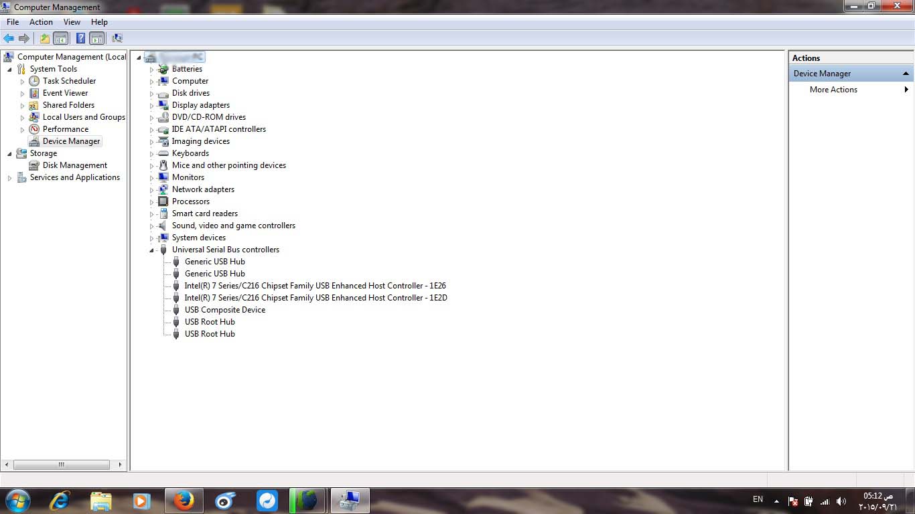
Task: Select IDE ATA/ATAPI controllers category
Action: (x=218, y=129)
